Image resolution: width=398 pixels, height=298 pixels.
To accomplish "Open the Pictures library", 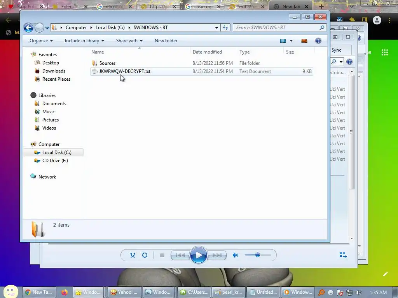I will (51, 120).
